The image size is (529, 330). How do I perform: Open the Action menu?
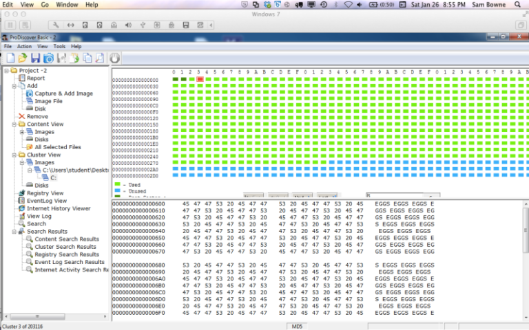click(x=24, y=46)
